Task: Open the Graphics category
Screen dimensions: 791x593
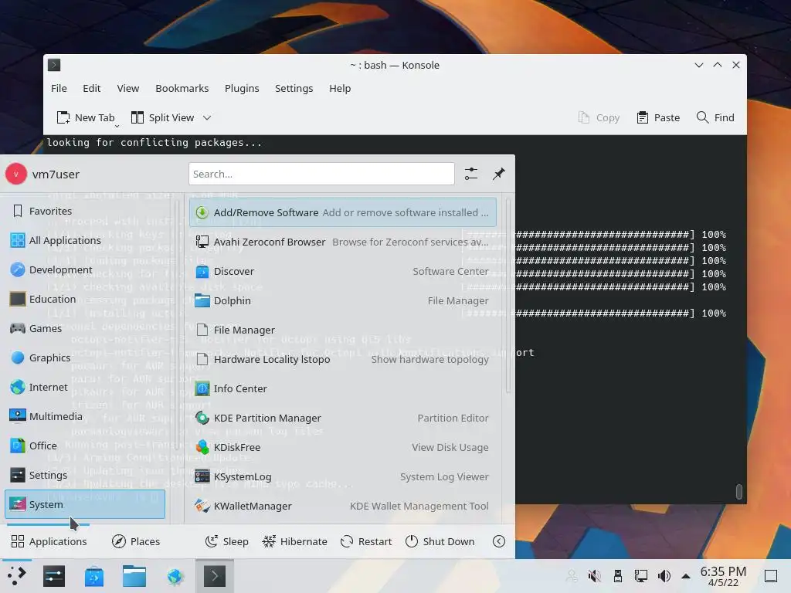Action: 85,357
